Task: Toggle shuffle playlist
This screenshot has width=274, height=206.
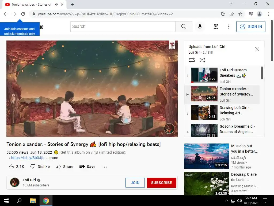Action: [x=202, y=60]
